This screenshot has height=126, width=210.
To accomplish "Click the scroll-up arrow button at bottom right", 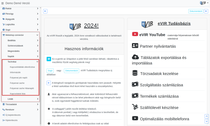I will [x=207, y=116].
